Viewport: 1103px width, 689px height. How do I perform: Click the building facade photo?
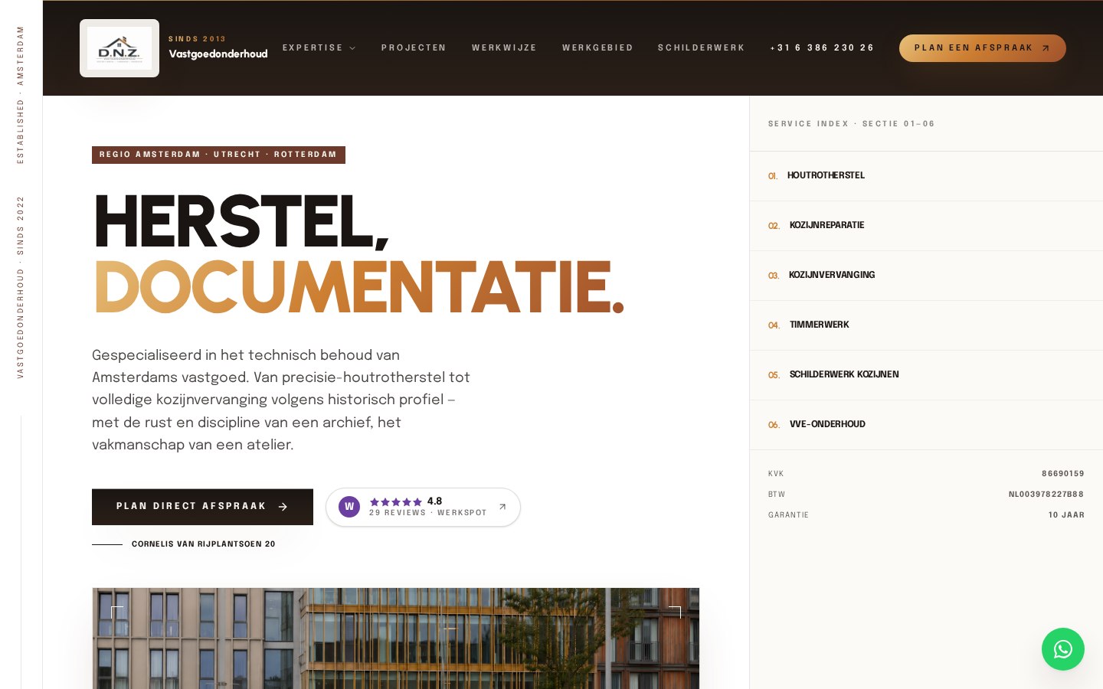396,638
